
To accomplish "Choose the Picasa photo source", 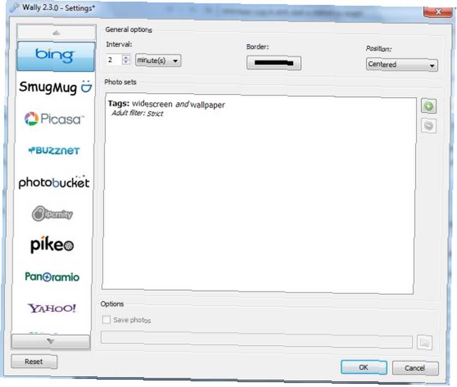I will tap(54, 119).
